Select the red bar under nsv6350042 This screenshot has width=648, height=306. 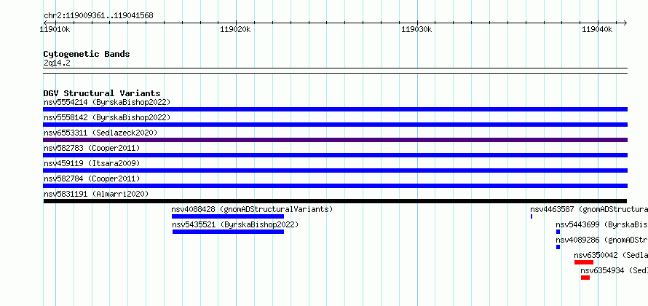pyautogui.click(x=584, y=262)
